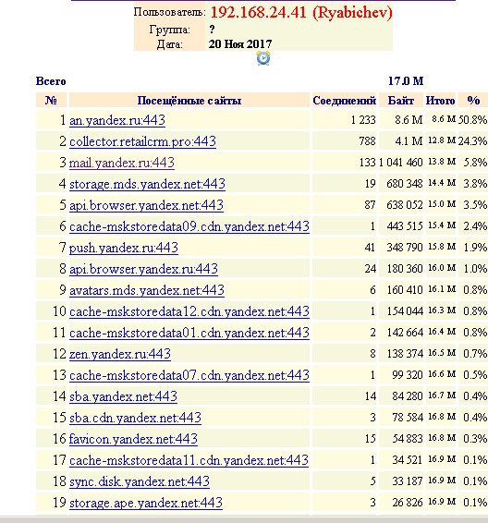Viewport: 488px width, 523px height.
Task: Click the Посещённые сайты column header
Action: tap(189, 101)
